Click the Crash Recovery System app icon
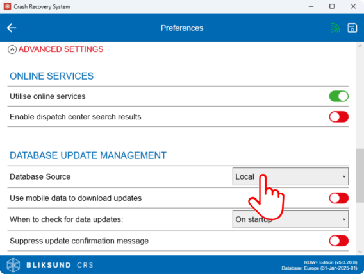Viewport: 364px width, 274px height. pyautogui.click(x=7, y=6)
